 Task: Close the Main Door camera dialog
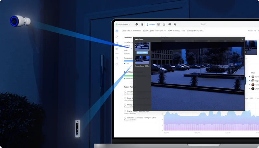pyautogui.click(x=242, y=39)
